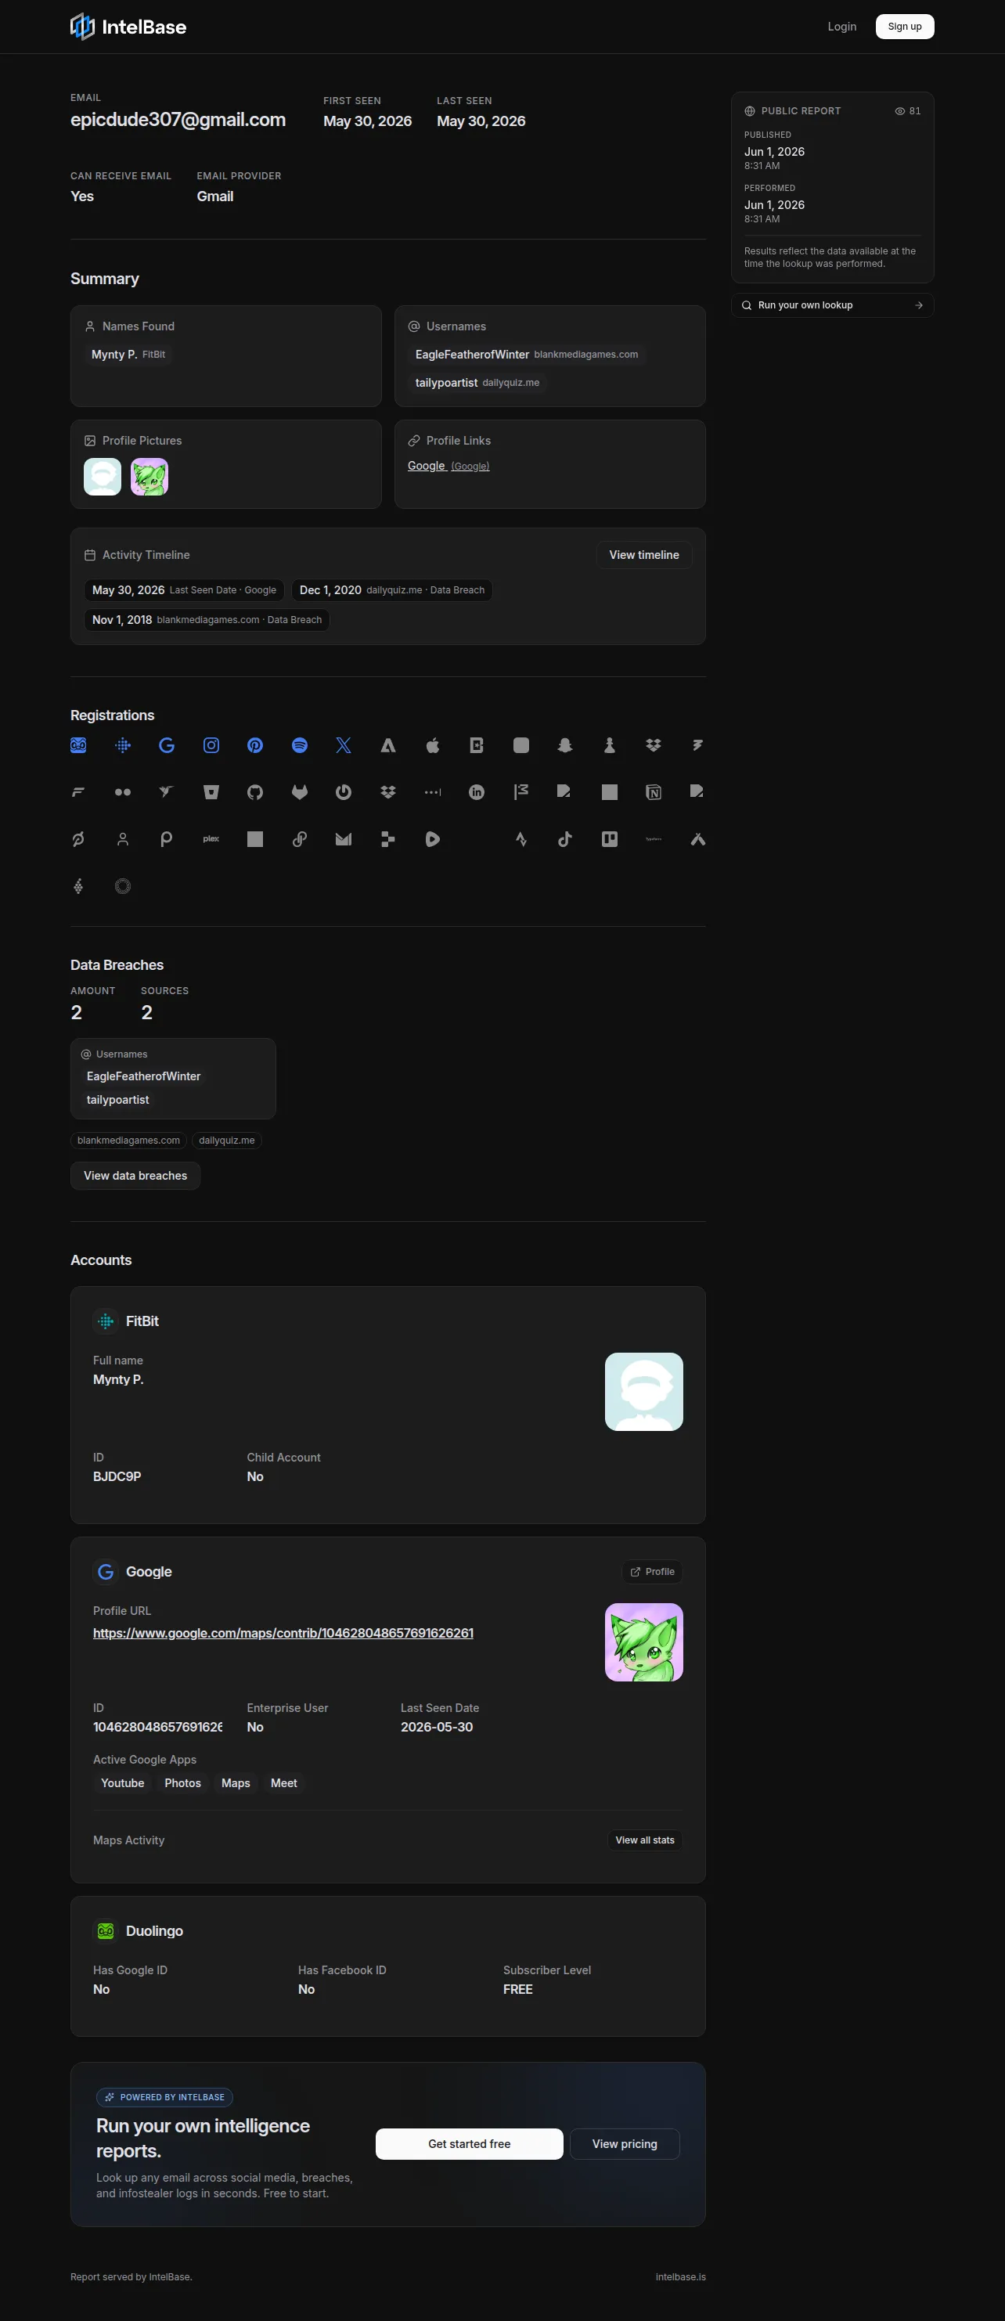
Task: Click the Nov 1, 2018 timeline entry
Action: (207, 620)
